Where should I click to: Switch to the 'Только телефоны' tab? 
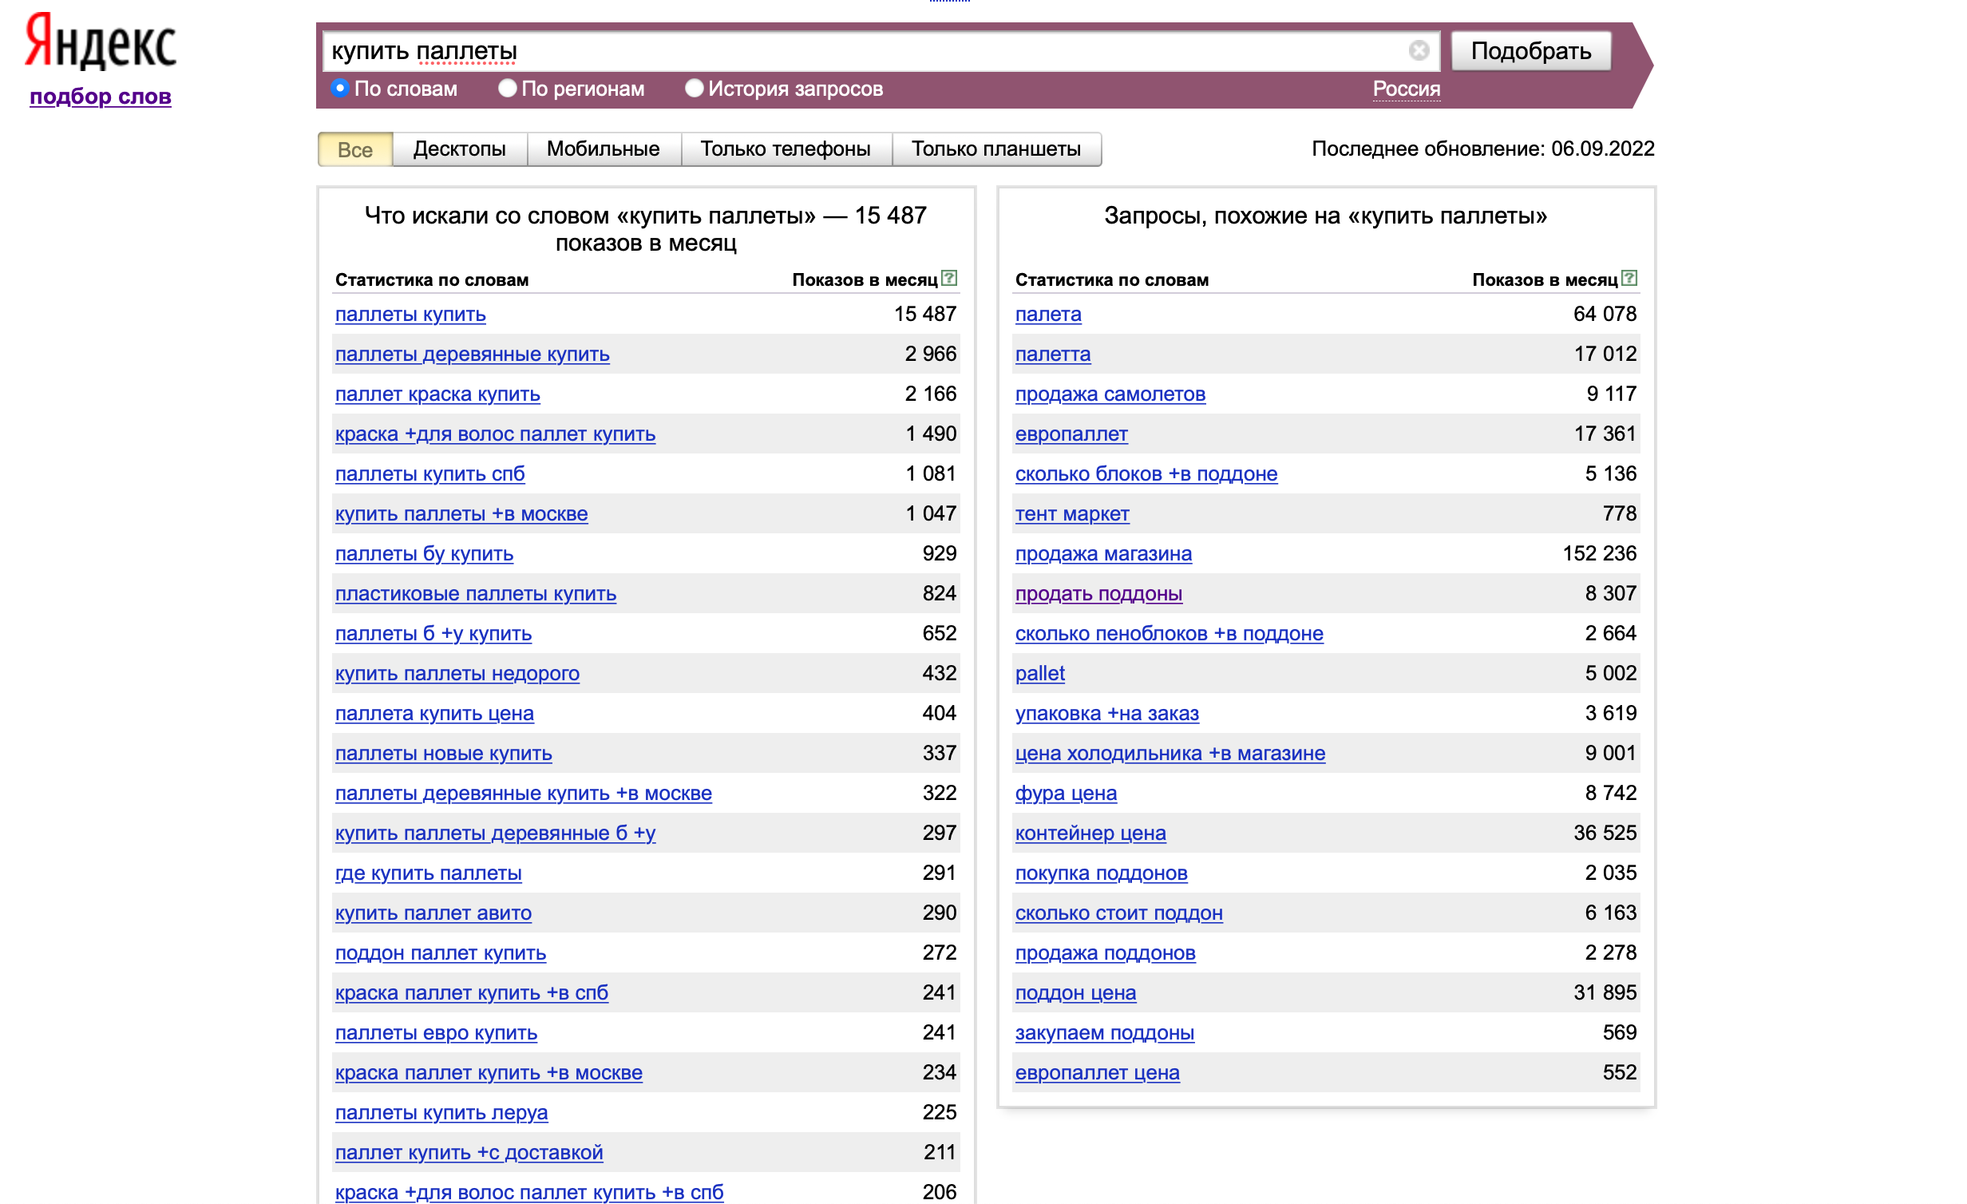786,149
